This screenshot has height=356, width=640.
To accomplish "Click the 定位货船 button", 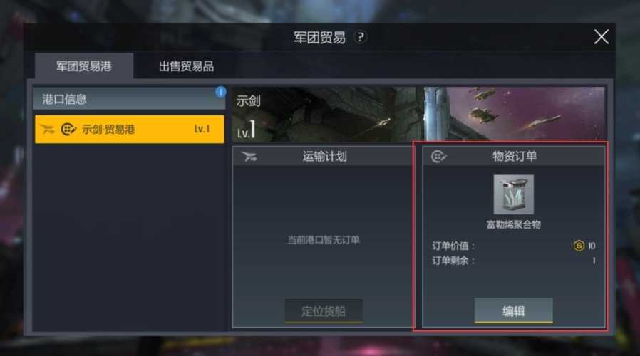I will point(324,311).
